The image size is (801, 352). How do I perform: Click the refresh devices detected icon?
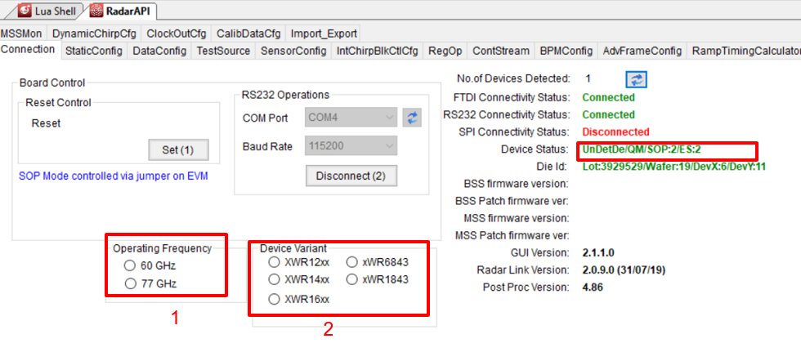pos(636,78)
